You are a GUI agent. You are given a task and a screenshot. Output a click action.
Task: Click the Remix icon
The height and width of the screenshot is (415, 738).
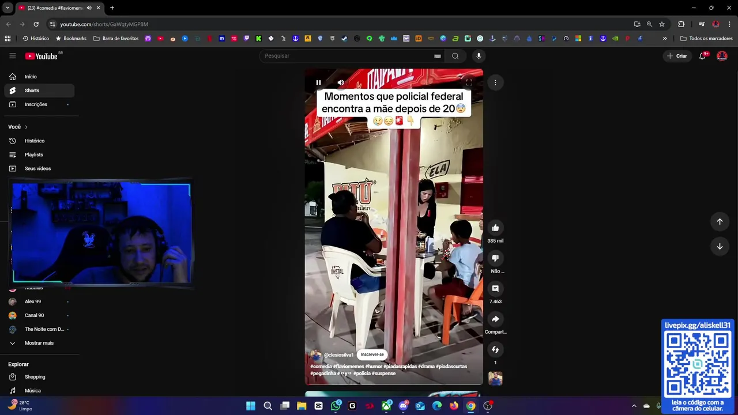(x=495, y=349)
